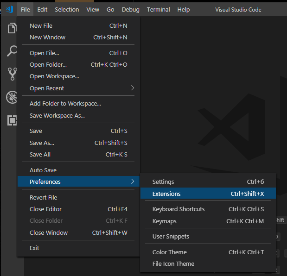Image resolution: width=287 pixels, height=276 pixels.
Task: Toggle Auto Save in File menu
Action: coord(43,170)
